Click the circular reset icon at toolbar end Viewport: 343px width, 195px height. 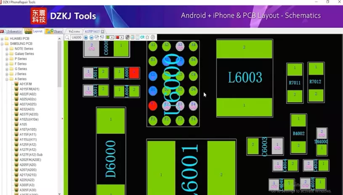153,37
